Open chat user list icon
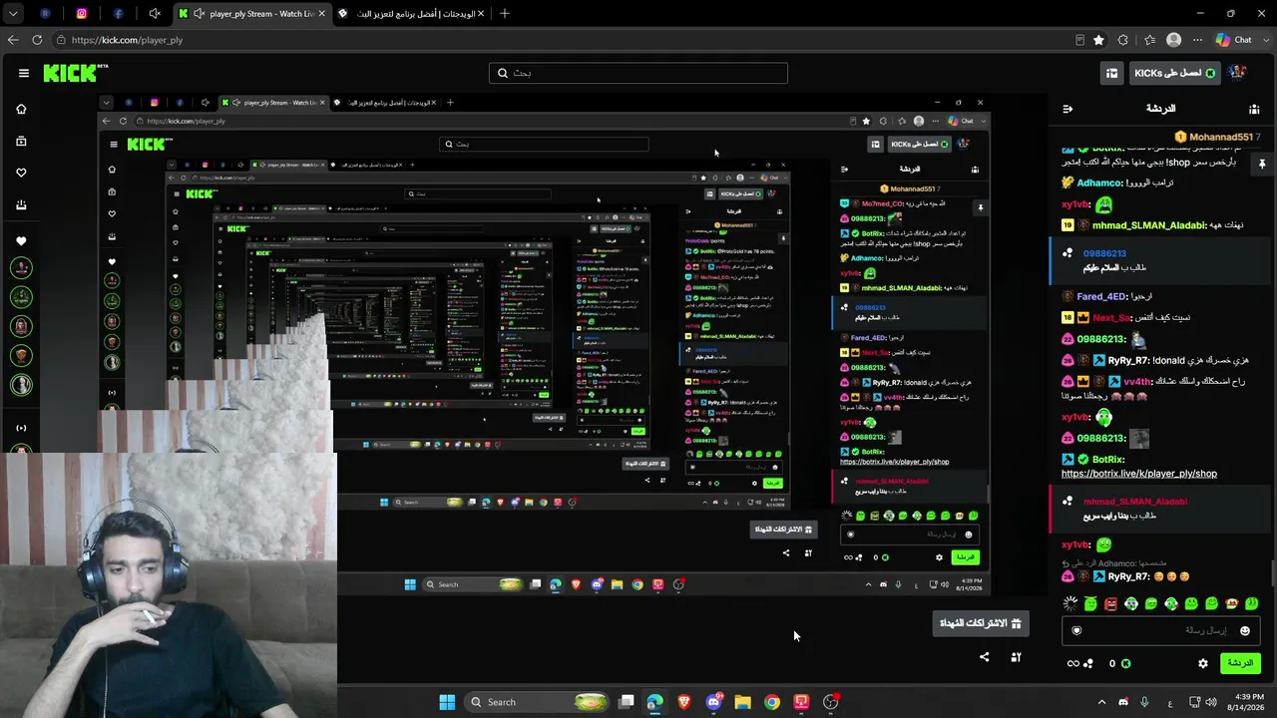The width and height of the screenshot is (1277, 718). pyautogui.click(x=1254, y=109)
